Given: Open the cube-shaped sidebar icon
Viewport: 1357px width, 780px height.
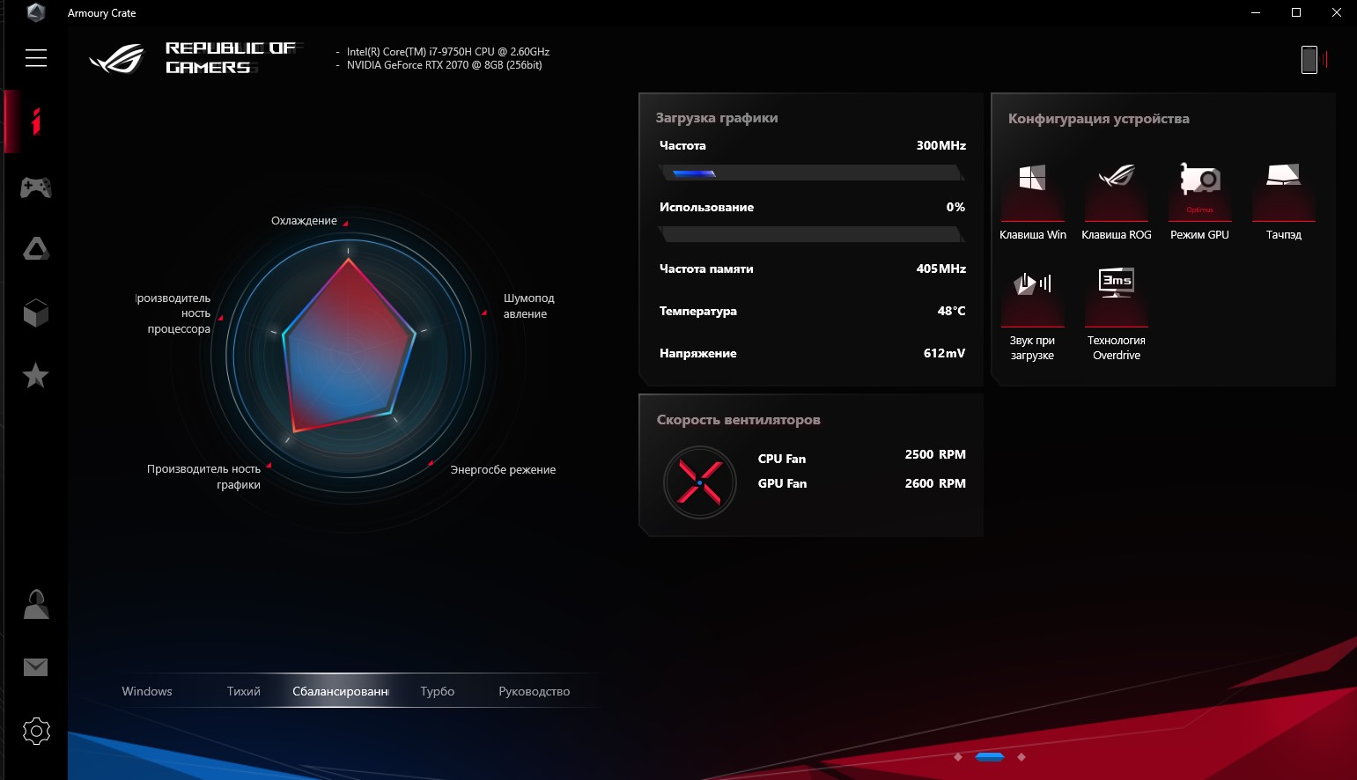Looking at the screenshot, I should [x=36, y=313].
